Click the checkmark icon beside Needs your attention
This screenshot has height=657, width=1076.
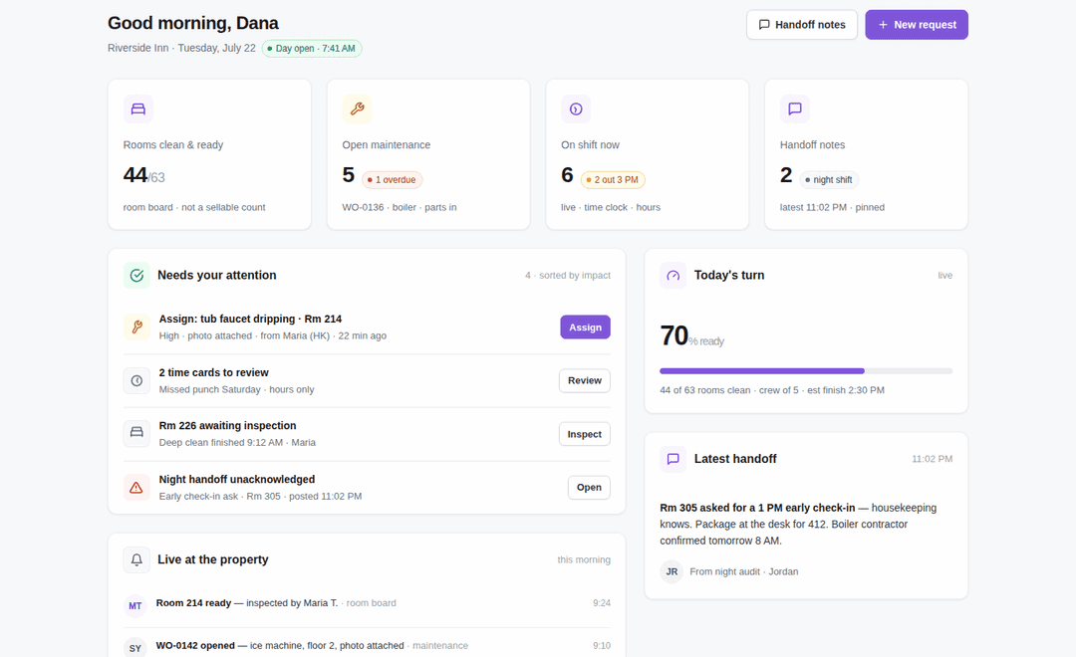[x=136, y=275]
